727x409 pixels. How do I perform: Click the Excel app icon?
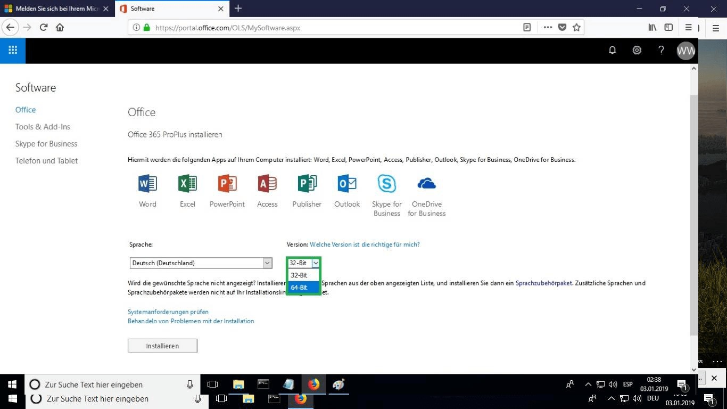[x=187, y=184]
